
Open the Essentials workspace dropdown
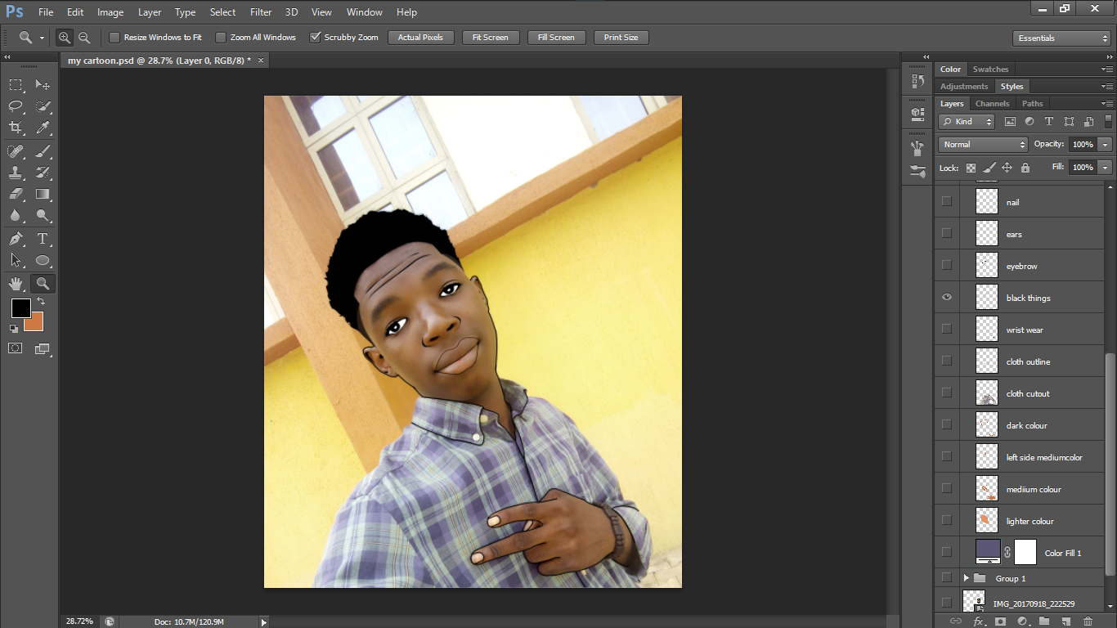pyautogui.click(x=1061, y=38)
